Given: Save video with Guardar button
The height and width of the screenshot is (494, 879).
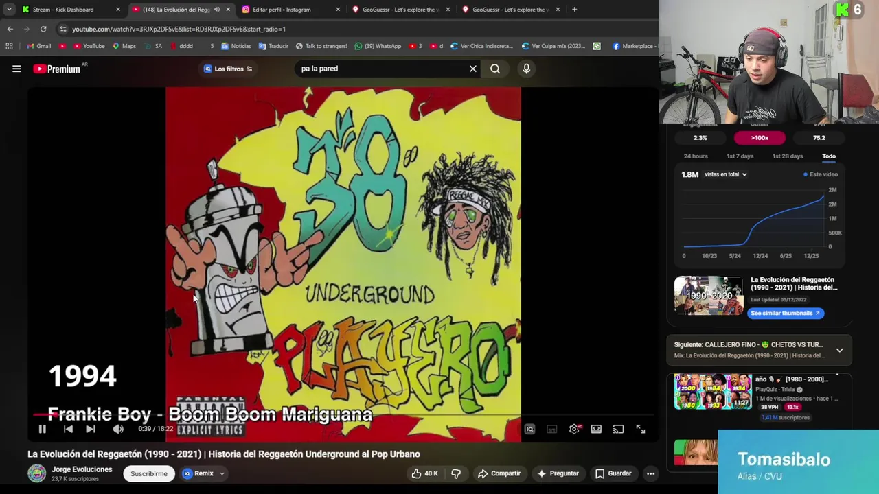Looking at the screenshot, I should [x=613, y=473].
